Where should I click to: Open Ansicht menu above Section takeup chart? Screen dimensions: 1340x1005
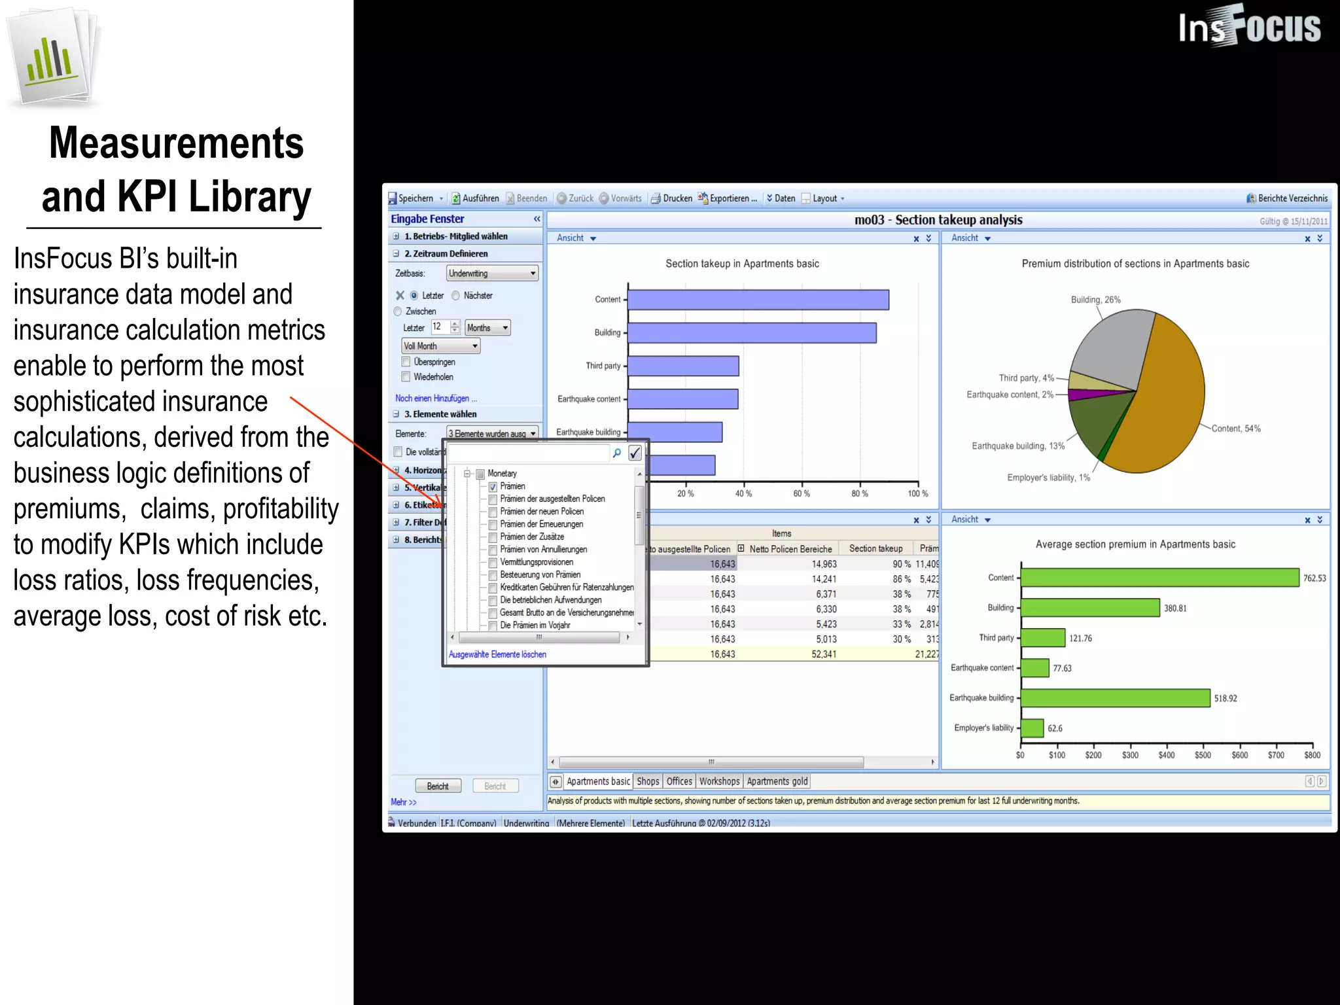point(576,238)
